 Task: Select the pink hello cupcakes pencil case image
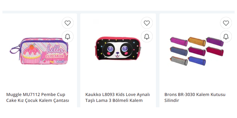coord(39,51)
